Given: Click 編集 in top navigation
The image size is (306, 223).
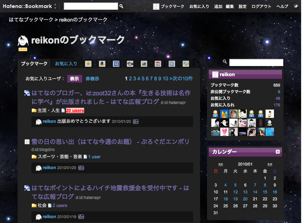Looking at the screenshot, I should (230, 6).
